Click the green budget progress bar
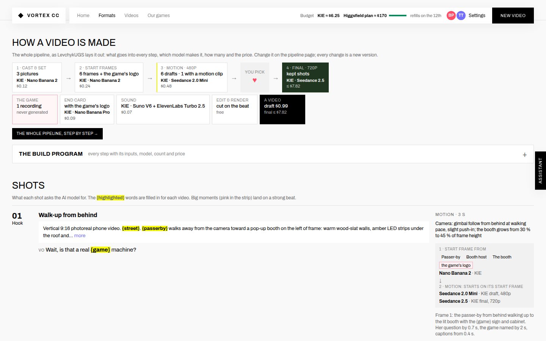This screenshot has width=546, height=341. 398,16
